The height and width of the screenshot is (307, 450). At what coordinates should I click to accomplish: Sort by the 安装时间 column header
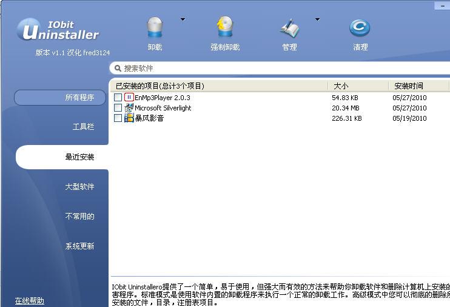click(x=418, y=86)
